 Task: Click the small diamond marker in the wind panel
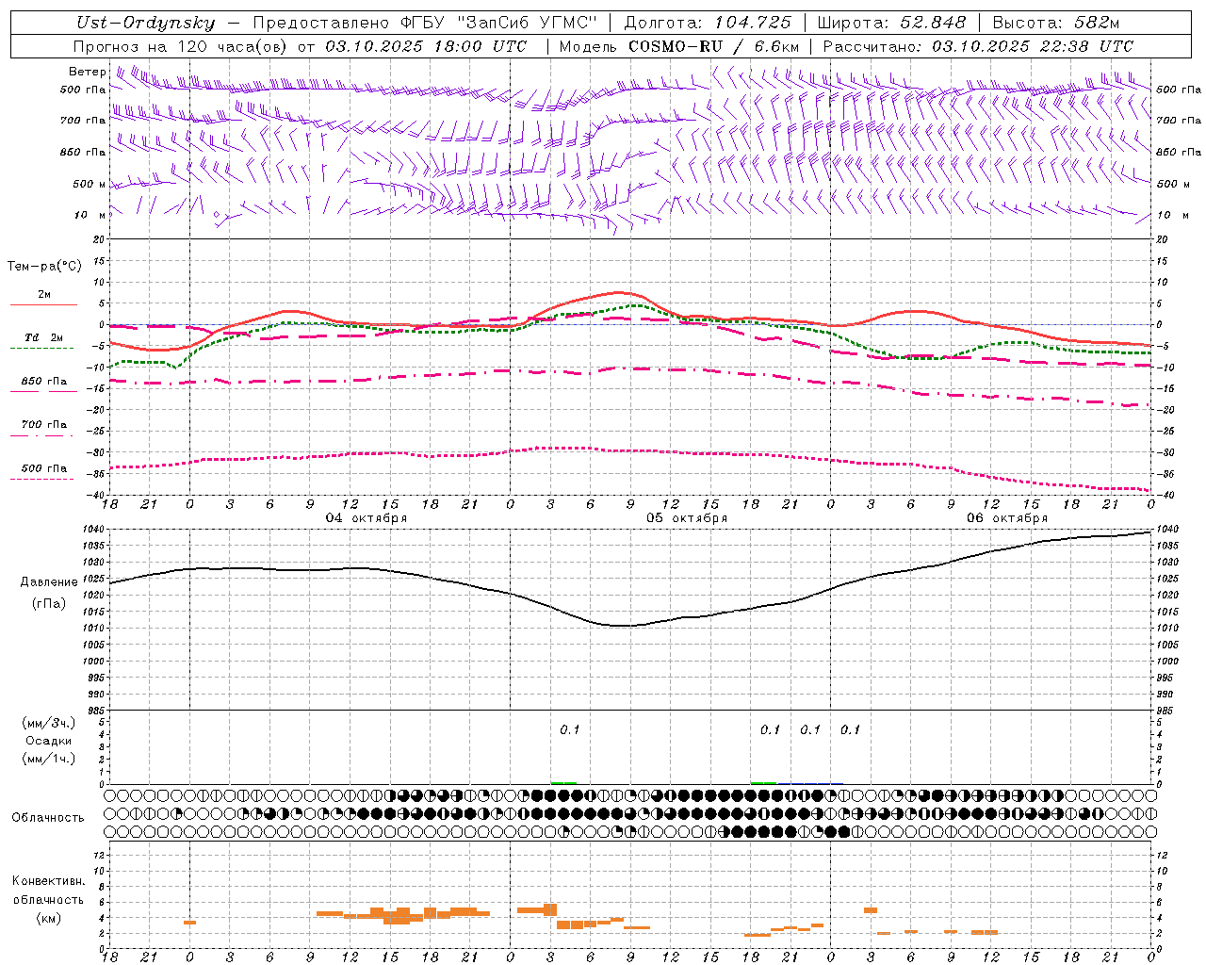[x=216, y=215]
